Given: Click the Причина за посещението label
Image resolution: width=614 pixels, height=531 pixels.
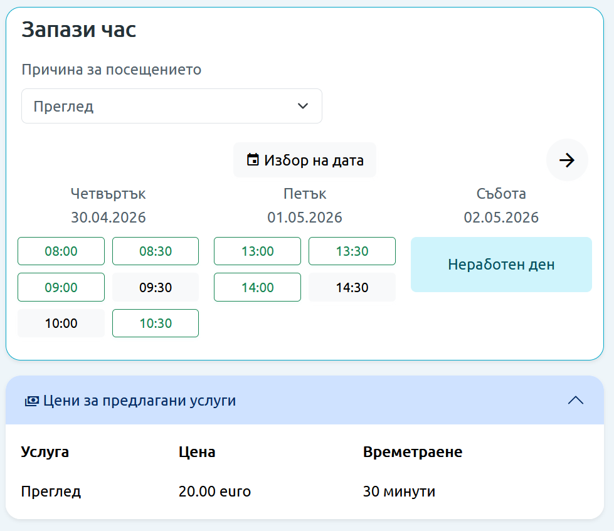Looking at the screenshot, I should [112, 70].
